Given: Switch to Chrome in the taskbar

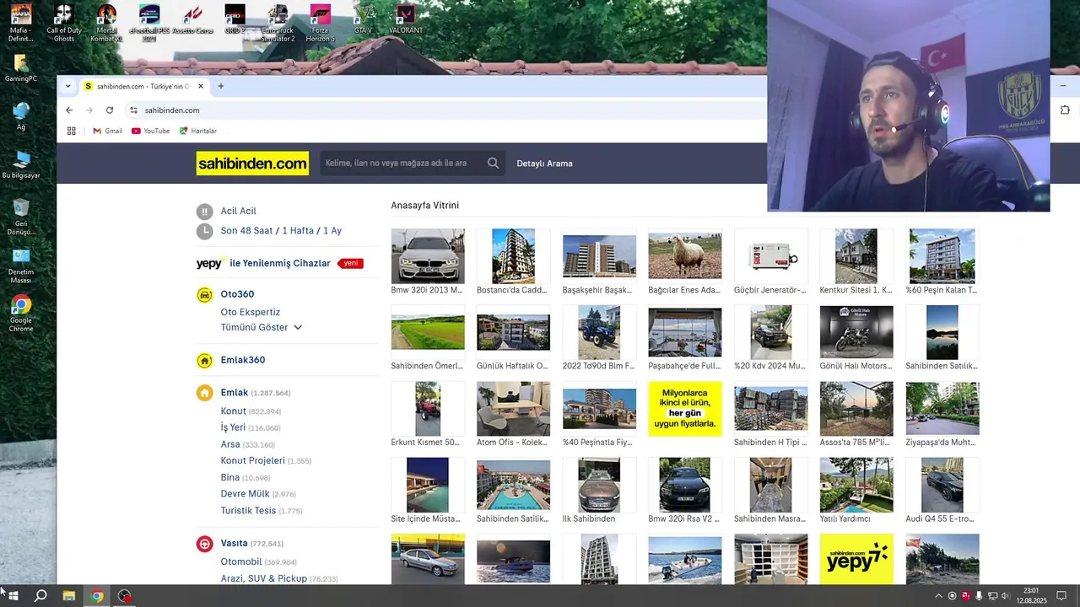Looking at the screenshot, I should click(97, 596).
